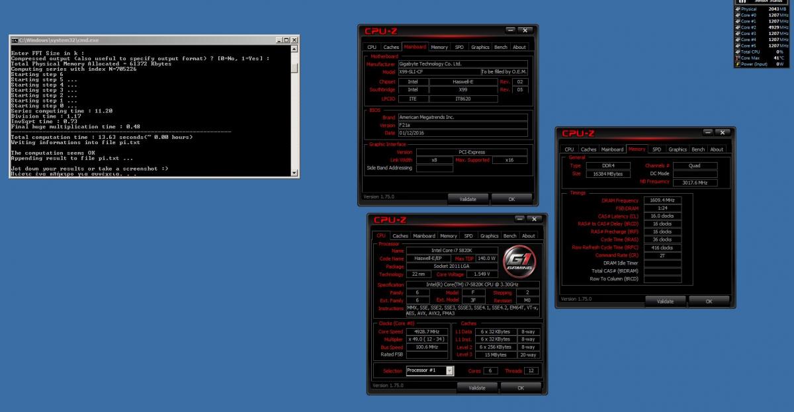Image resolution: width=794 pixels, height=412 pixels.
Task: Open Graphics tab in the CPU window
Action: click(x=490, y=235)
